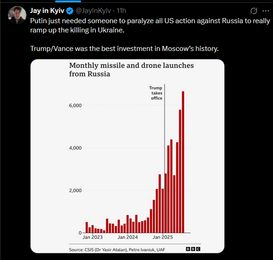Click the chart title 'Monthly missile and drone launches'
The height and width of the screenshot is (260, 273).
[x=132, y=66]
